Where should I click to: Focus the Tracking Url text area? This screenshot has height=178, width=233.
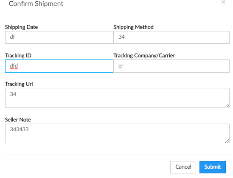(x=117, y=98)
